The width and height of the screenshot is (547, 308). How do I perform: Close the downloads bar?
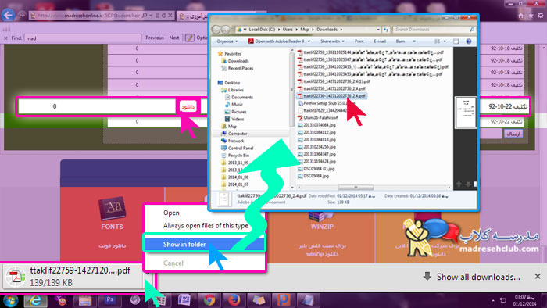538,276
